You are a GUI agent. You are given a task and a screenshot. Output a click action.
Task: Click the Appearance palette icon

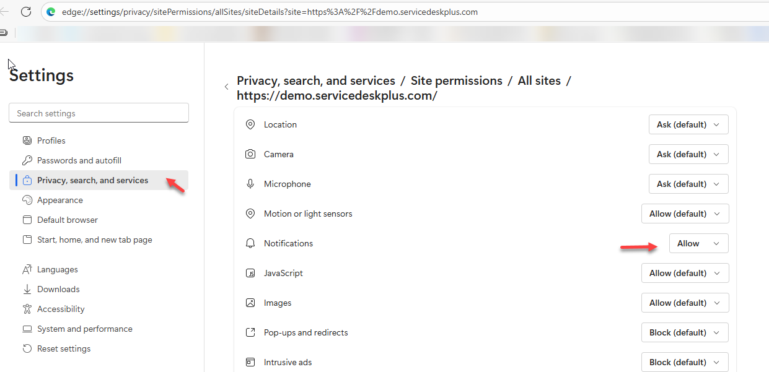[x=27, y=200]
